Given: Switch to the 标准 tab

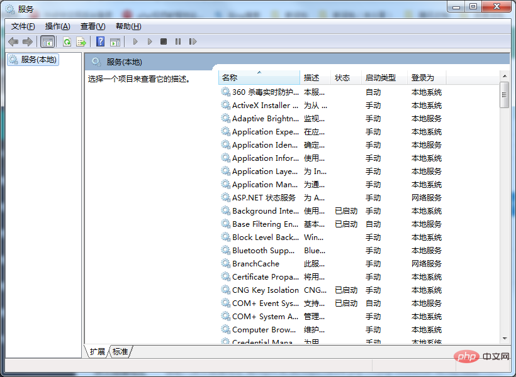Looking at the screenshot, I should tap(120, 352).
